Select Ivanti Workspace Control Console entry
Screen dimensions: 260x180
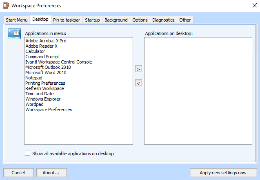tap(58, 62)
